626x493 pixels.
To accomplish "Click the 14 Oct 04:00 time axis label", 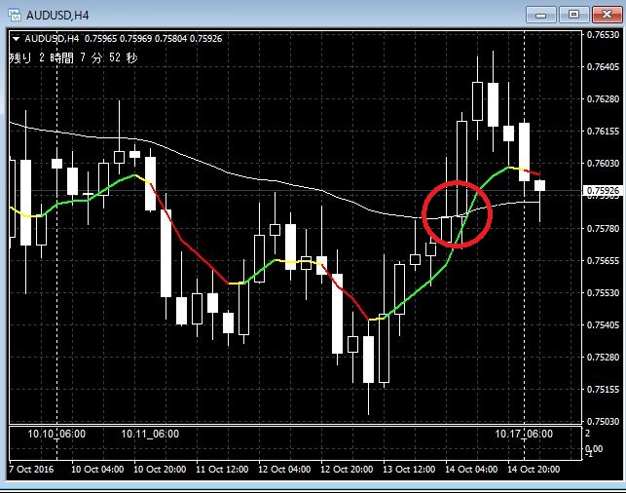I will 471,469.
